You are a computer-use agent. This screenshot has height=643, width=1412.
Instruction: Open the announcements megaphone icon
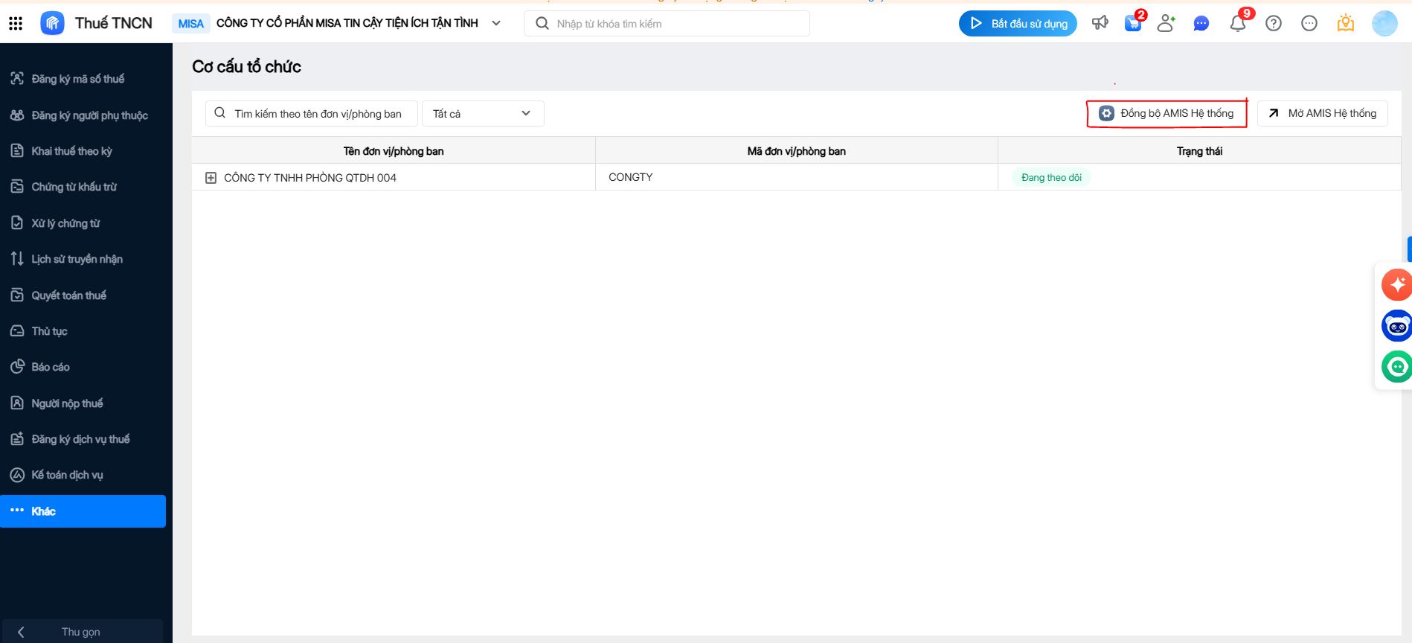click(1100, 24)
